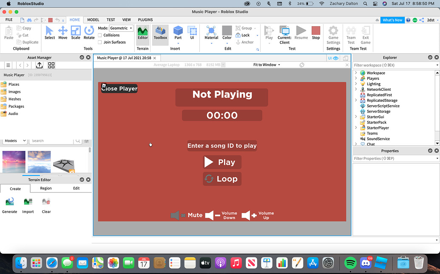Switch to the Region tab in Terrain Editor

pos(46,188)
